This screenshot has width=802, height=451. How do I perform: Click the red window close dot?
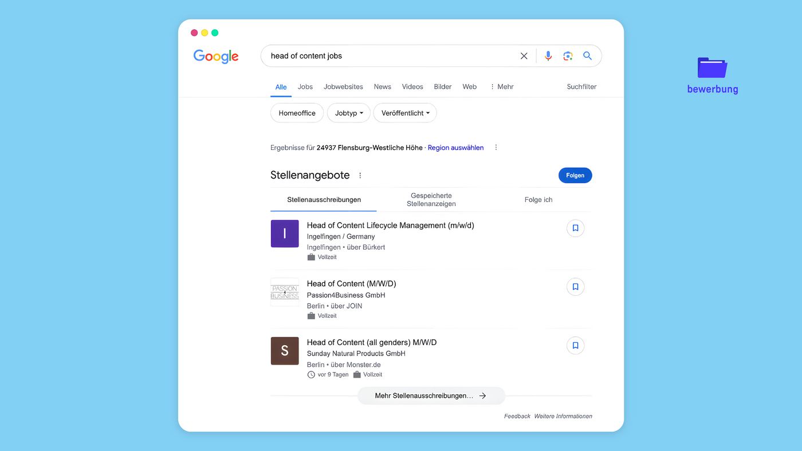(x=194, y=33)
